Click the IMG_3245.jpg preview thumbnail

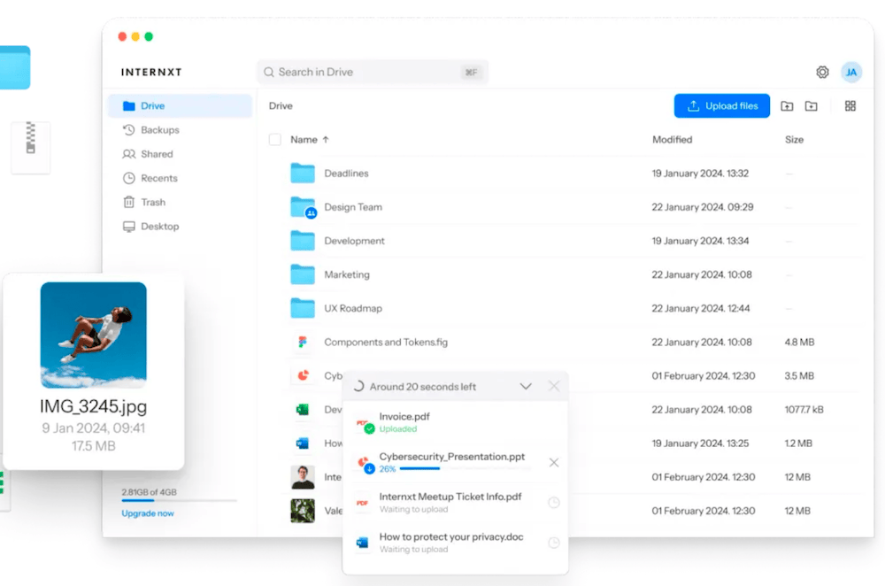pos(94,335)
